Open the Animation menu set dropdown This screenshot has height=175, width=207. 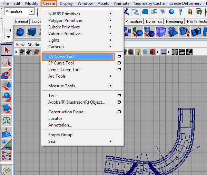tap(31, 11)
